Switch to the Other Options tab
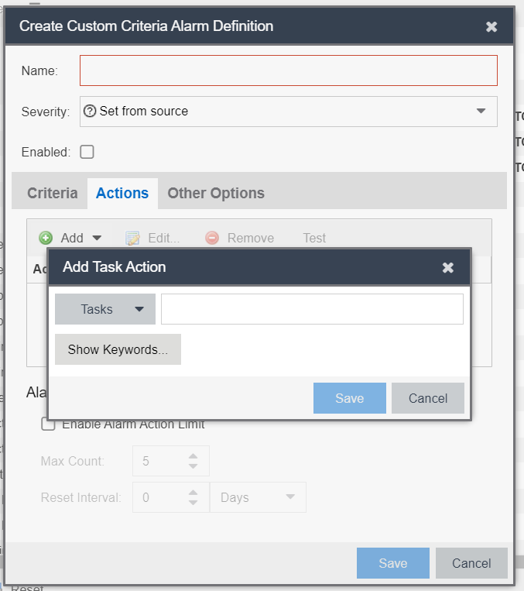The height and width of the screenshot is (591, 524). click(216, 194)
